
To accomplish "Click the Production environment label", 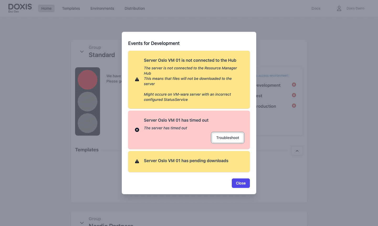I will (266, 106).
